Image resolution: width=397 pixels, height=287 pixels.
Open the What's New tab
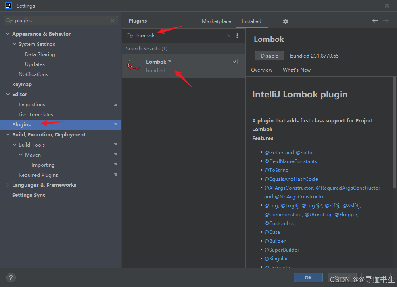click(297, 70)
